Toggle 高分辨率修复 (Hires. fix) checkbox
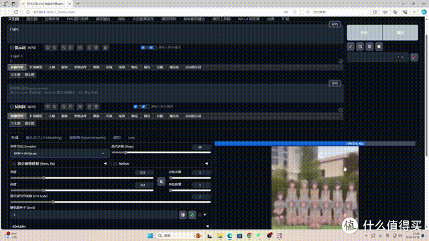Viewport: 429px width, 241px height. [x=13, y=163]
